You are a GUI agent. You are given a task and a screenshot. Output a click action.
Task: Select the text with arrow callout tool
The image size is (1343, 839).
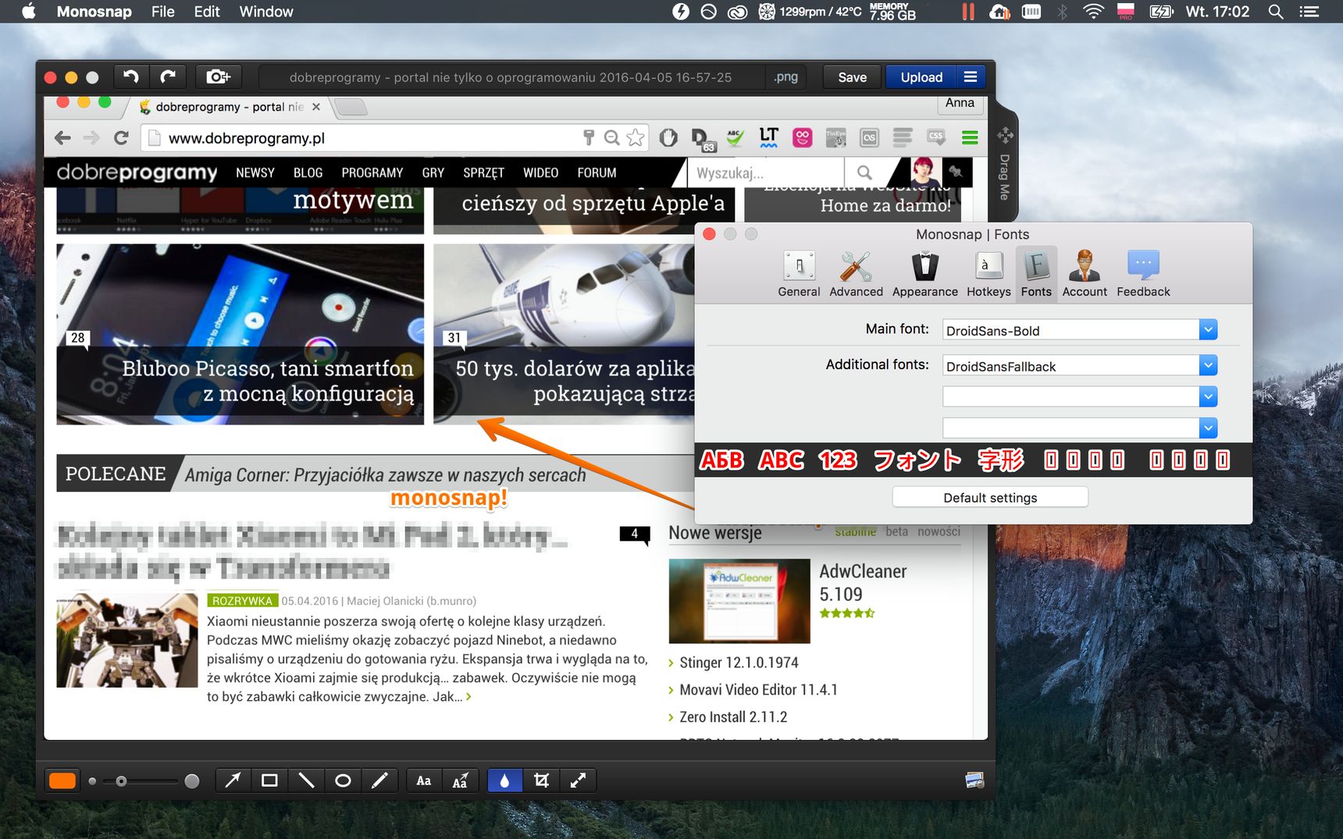(x=461, y=780)
